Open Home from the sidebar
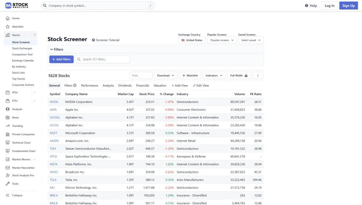Screen dimensions: 362x205 16,18
